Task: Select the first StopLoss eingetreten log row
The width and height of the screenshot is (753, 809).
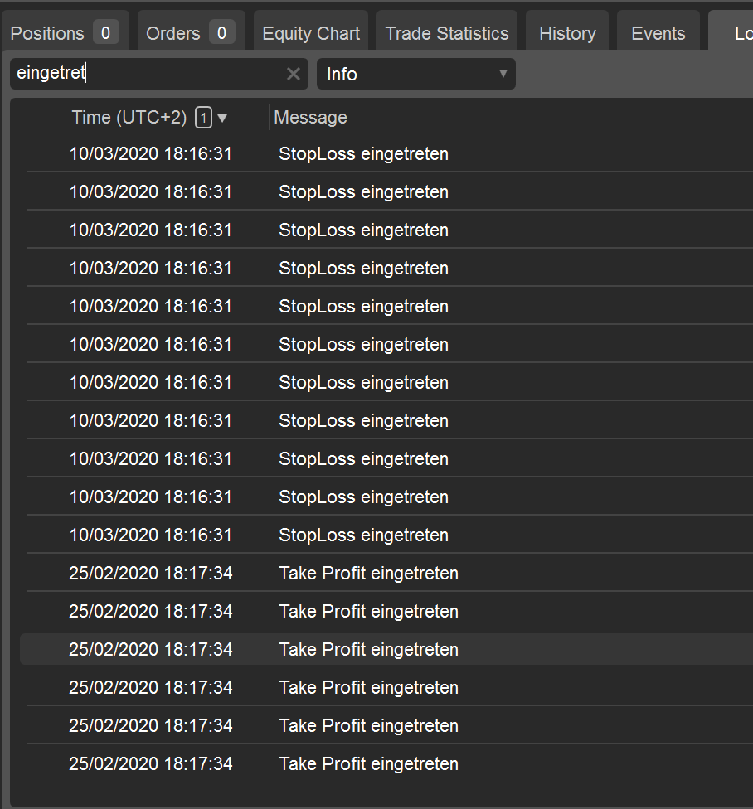Action: [363, 154]
